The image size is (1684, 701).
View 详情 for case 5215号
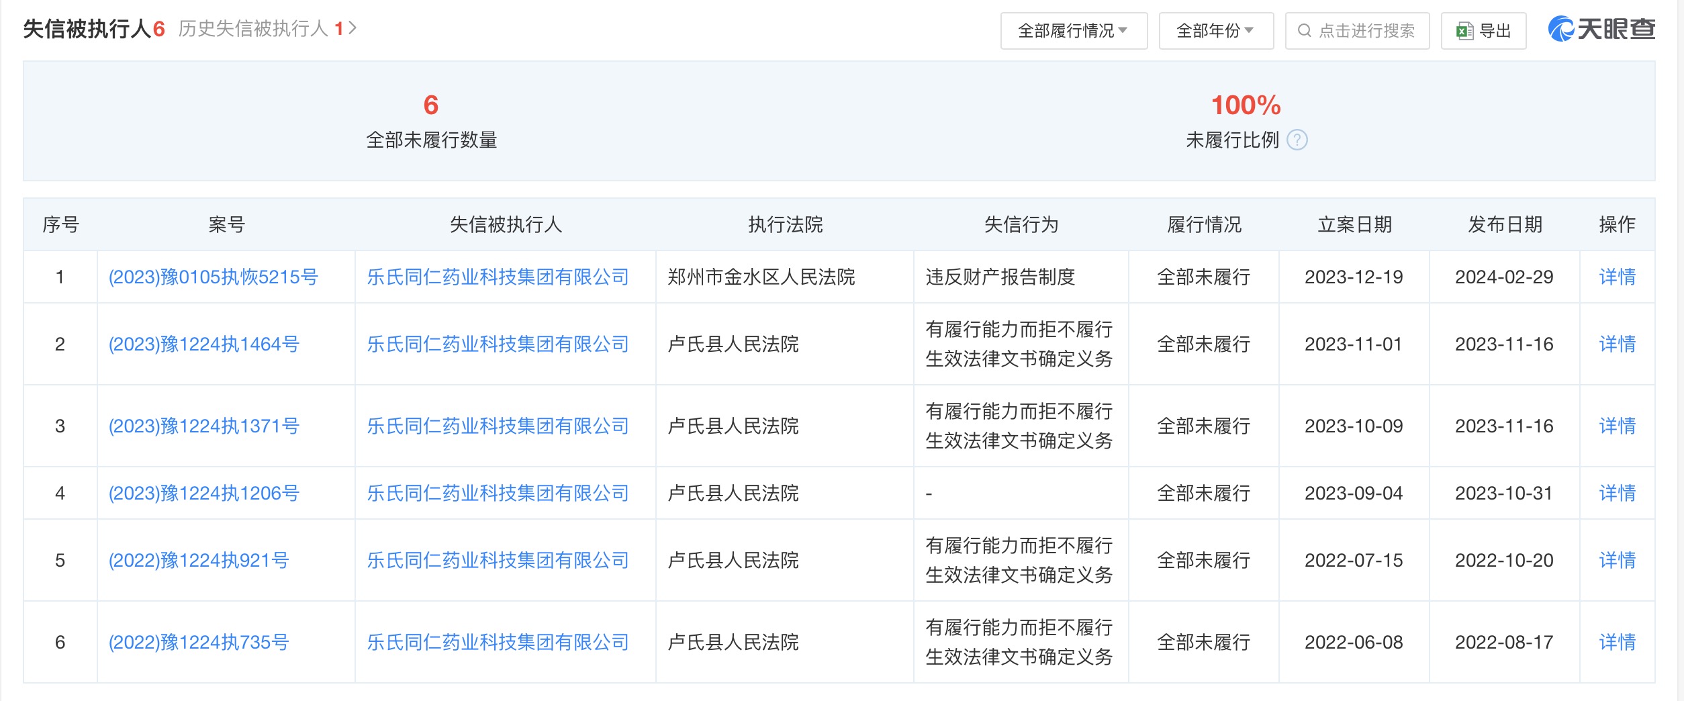tap(1617, 277)
